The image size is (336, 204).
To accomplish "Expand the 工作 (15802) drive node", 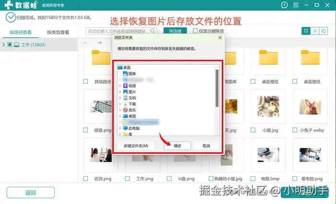I will point(3,45).
